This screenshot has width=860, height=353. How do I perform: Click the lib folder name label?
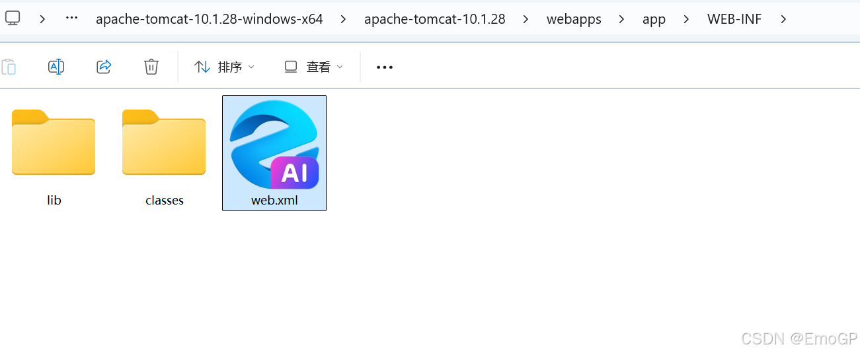pos(54,200)
